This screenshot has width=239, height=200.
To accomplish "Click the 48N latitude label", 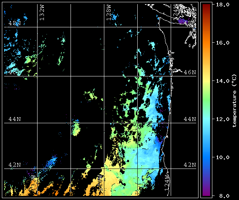I will (x=15, y=23).
